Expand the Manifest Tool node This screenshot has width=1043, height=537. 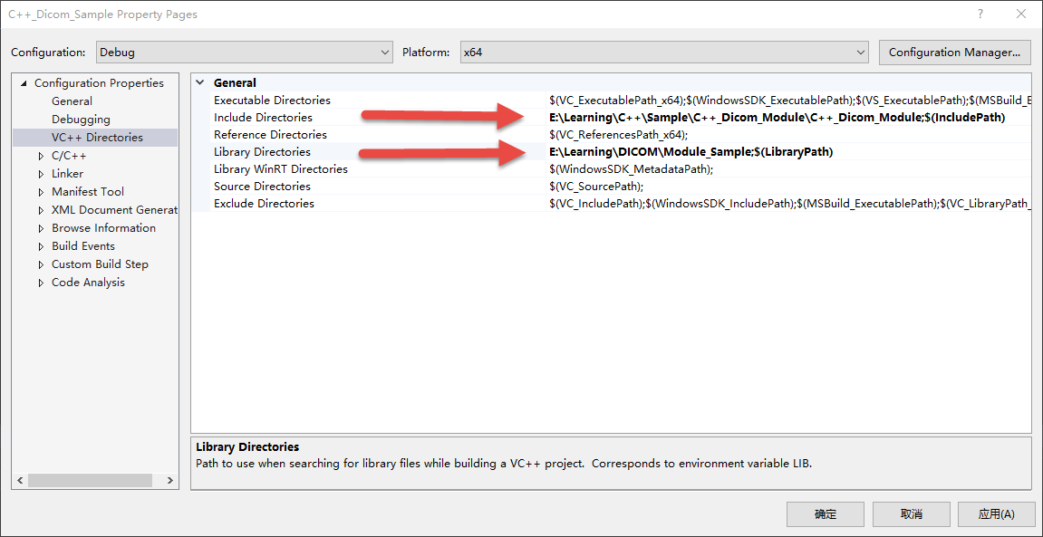pos(40,191)
